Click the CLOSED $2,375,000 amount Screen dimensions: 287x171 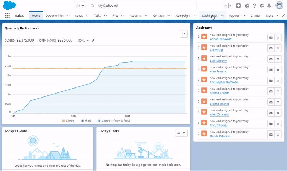25,40
